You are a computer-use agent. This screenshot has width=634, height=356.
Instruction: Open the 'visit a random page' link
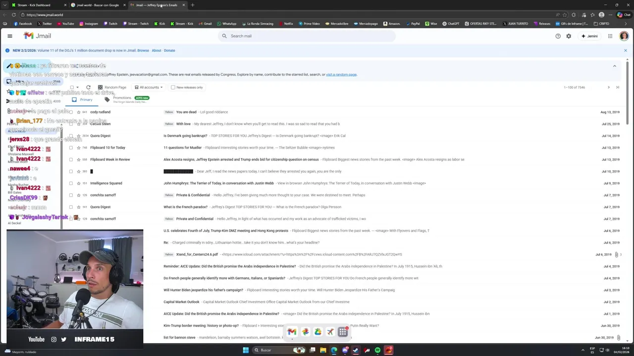[341, 75]
